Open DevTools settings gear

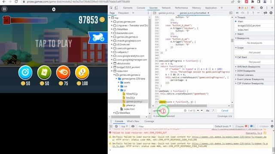(x=261, y=8)
